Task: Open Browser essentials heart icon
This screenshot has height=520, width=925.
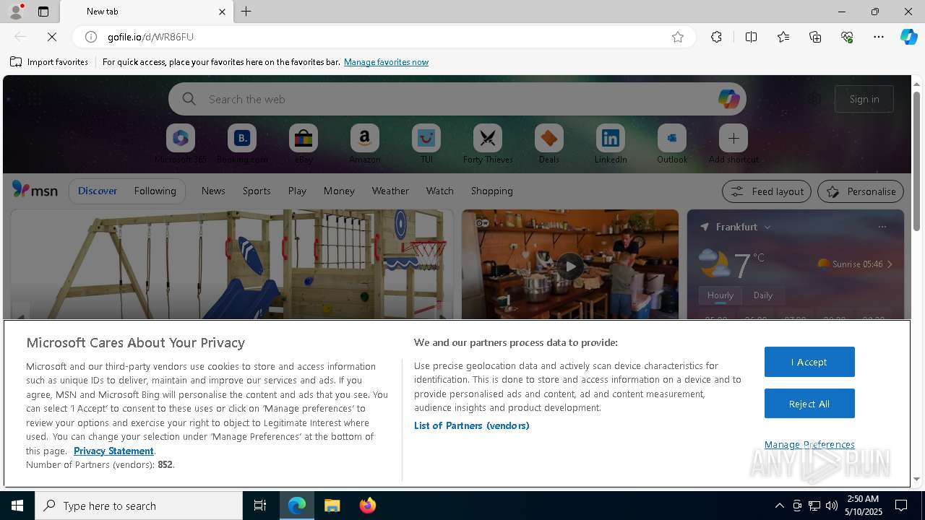Action: [847, 37]
